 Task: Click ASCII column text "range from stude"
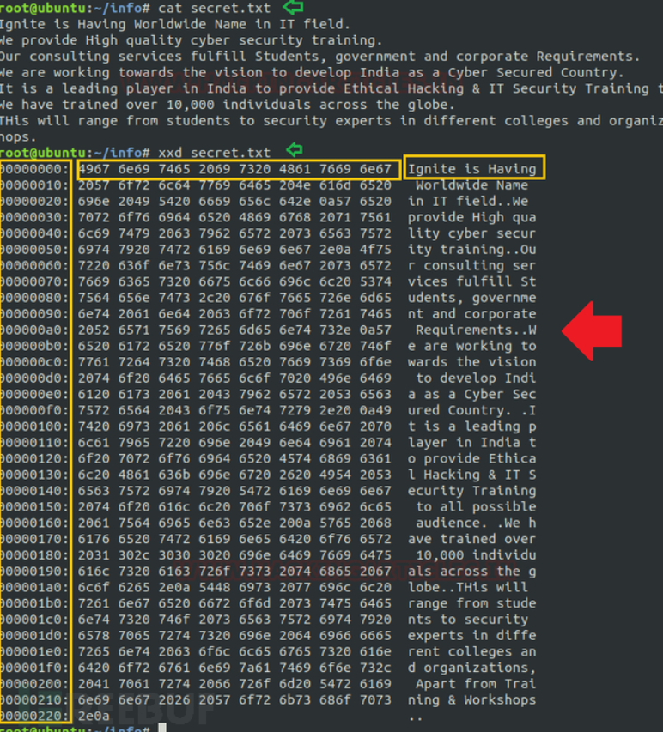pyautogui.click(x=471, y=603)
